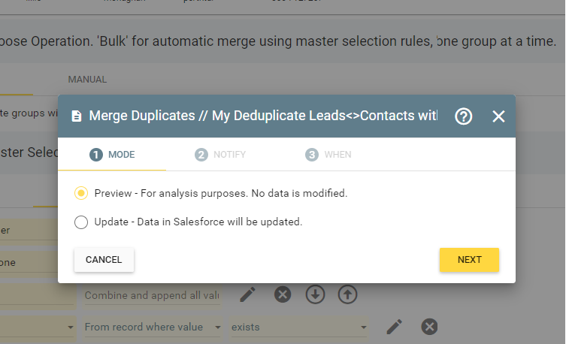Close the Merge Duplicates dialog
The width and height of the screenshot is (566, 344).
tap(498, 116)
